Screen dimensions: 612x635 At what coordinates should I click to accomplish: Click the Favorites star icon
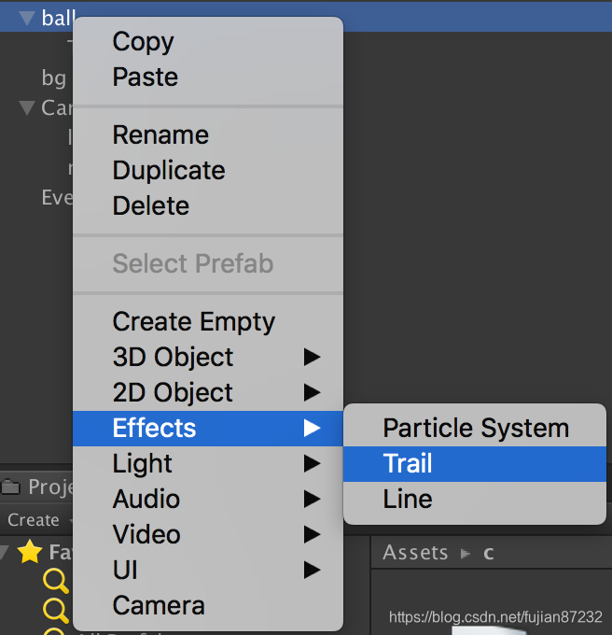click(30, 552)
